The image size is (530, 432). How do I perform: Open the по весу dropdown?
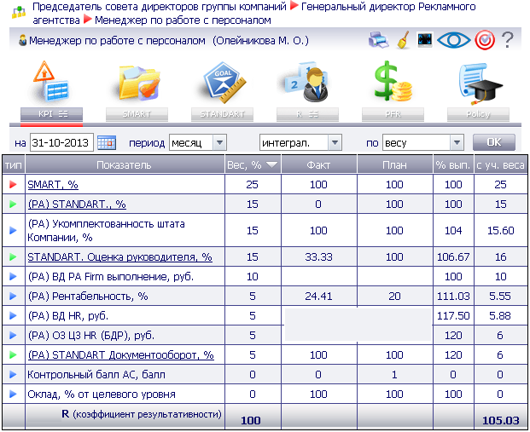422,143
